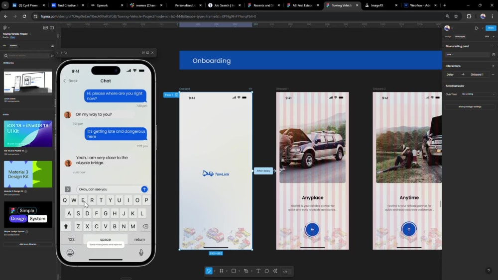Image resolution: width=498 pixels, height=280 pixels.
Task: Add a new interaction with plus icon
Action: [493, 66]
